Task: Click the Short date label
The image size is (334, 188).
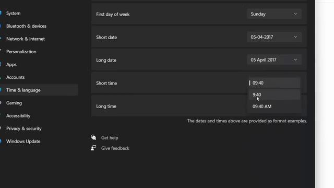Action: pyautogui.click(x=106, y=37)
